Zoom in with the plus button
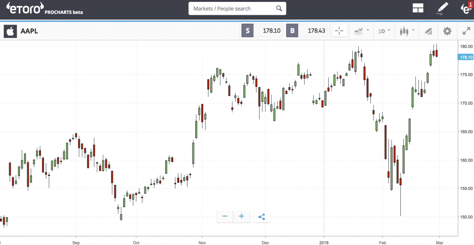The height and width of the screenshot is (245, 474). point(241,216)
